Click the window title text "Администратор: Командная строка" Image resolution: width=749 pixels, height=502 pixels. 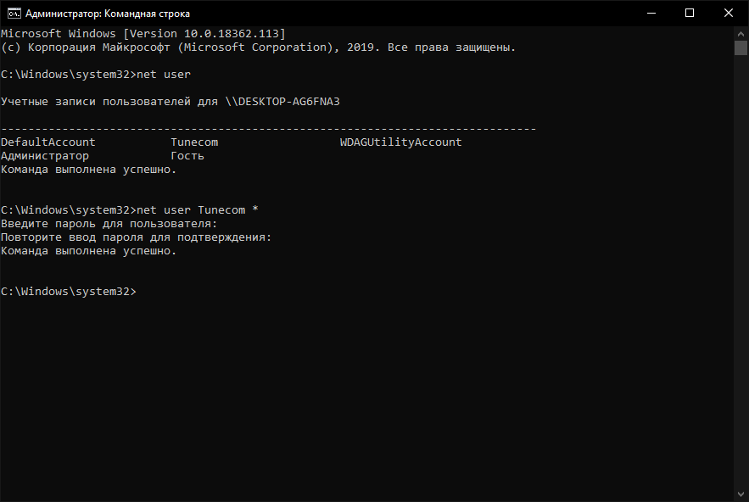(x=108, y=14)
